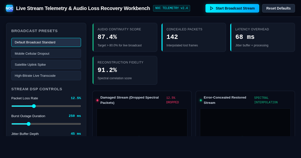Choose the Mobile Cellular Dropout preset
Screen dimensions: 301x158
tap(46, 53)
